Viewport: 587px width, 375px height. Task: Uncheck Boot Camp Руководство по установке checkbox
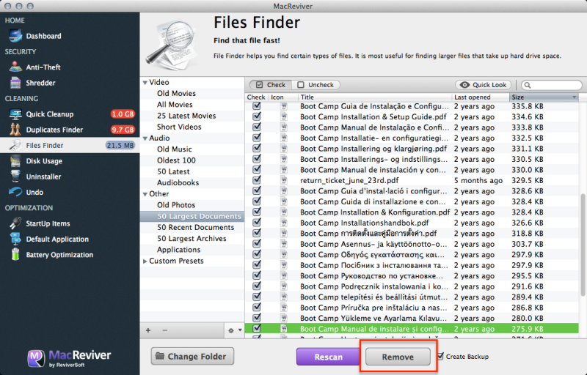pyautogui.click(x=256, y=275)
